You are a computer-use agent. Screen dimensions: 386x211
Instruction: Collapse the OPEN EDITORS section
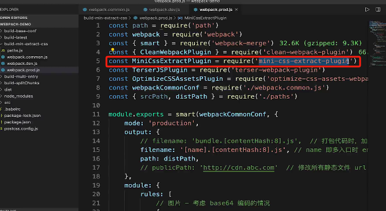click(14, 18)
